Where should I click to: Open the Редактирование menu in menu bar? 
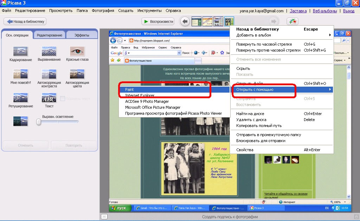(x=30, y=11)
